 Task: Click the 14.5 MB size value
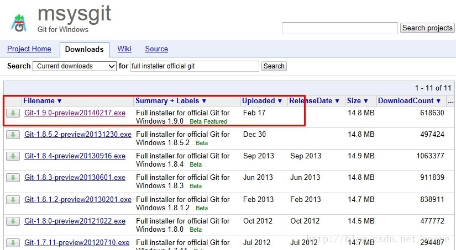click(x=361, y=221)
